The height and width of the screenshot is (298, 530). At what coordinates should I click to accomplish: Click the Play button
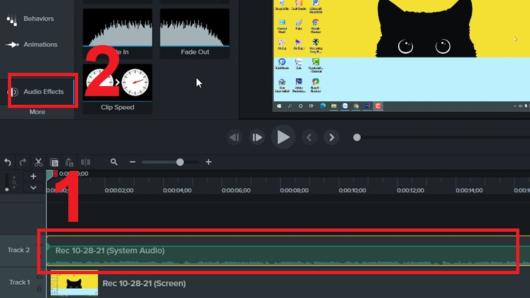click(x=283, y=137)
